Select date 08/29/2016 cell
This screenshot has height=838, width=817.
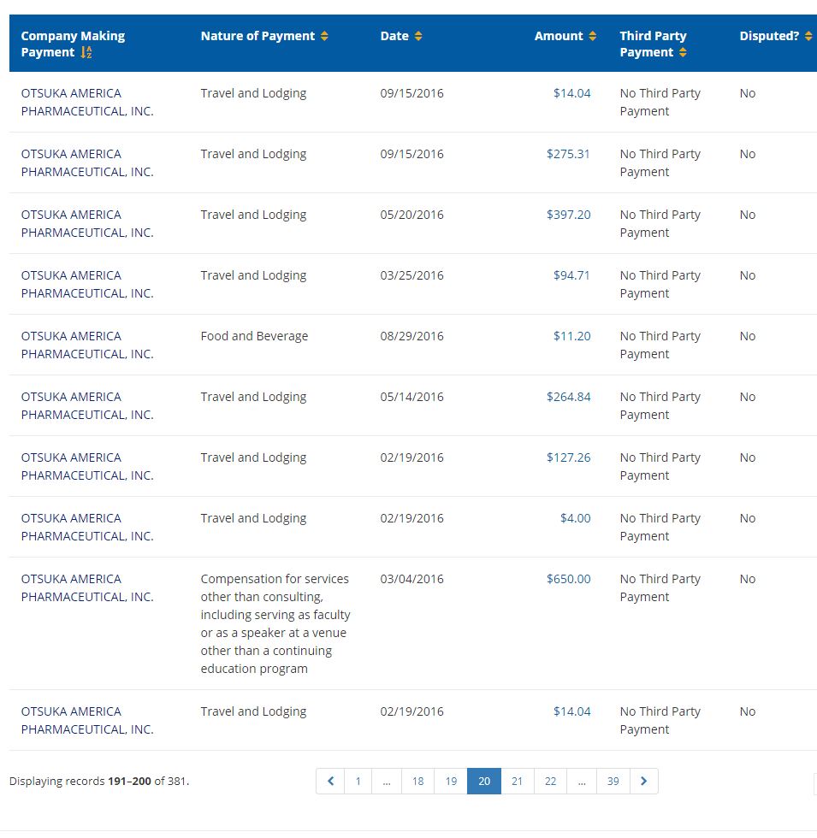point(411,336)
